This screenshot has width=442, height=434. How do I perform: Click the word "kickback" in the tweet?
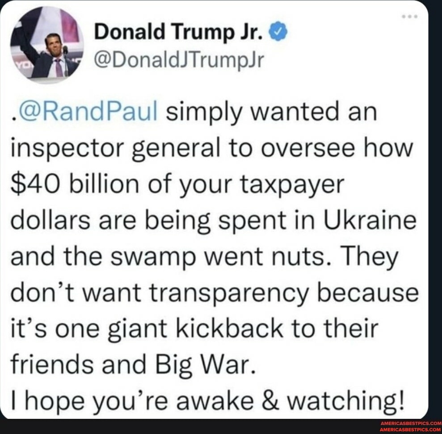(230, 328)
